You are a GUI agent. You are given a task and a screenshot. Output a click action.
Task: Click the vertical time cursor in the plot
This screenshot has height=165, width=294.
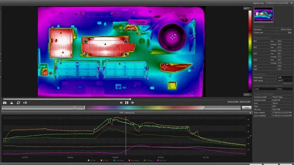click(x=125, y=136)
